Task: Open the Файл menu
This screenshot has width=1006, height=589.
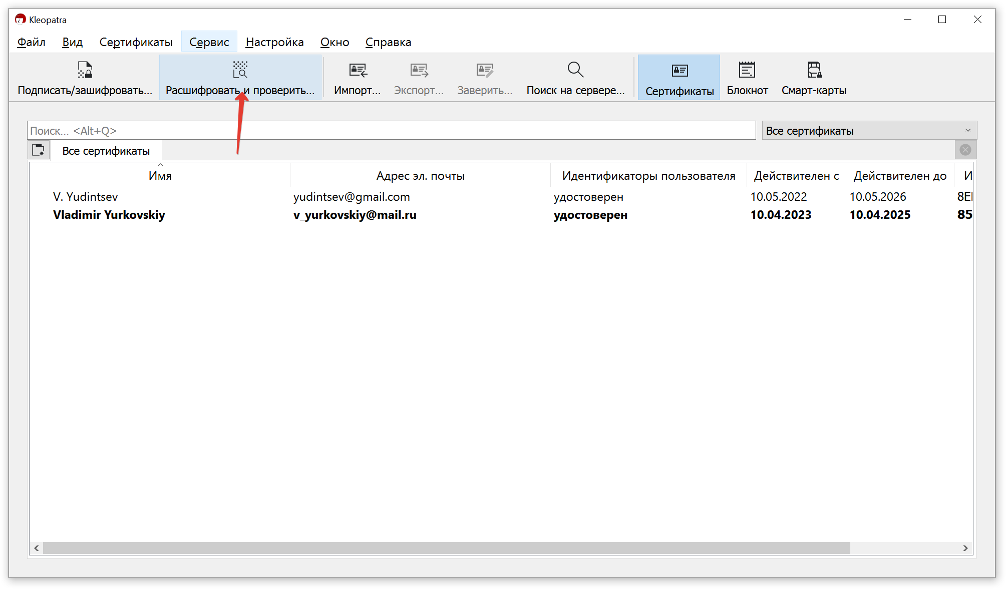Action: click(31, 42)
